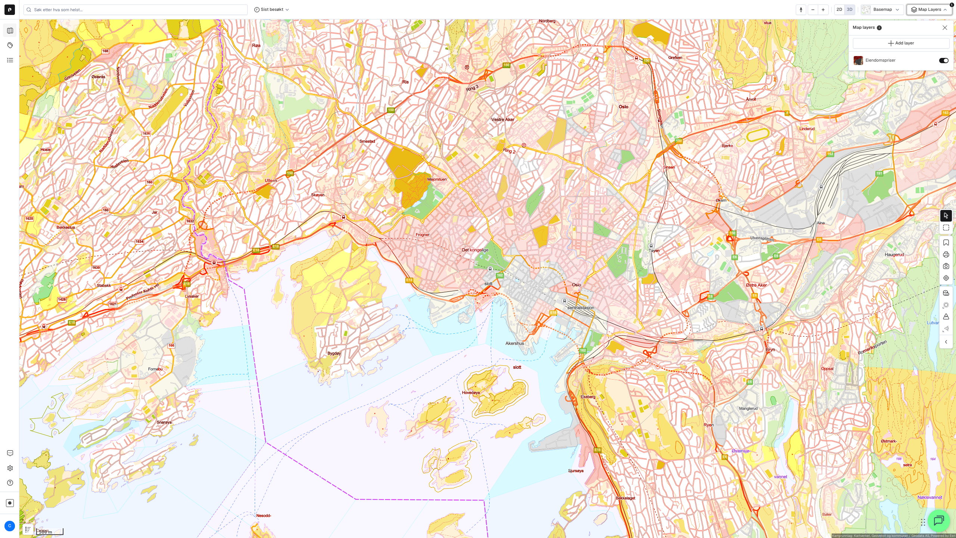Image resolution: width=956 pixels, height=538 pixels.
Task: Click the Eiendomspriser layer thumbnail
Action: tap(858, 61)
